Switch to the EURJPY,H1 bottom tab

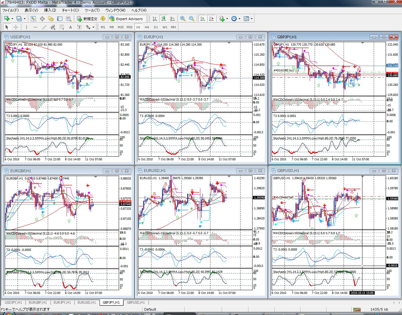tap(62, 302)
